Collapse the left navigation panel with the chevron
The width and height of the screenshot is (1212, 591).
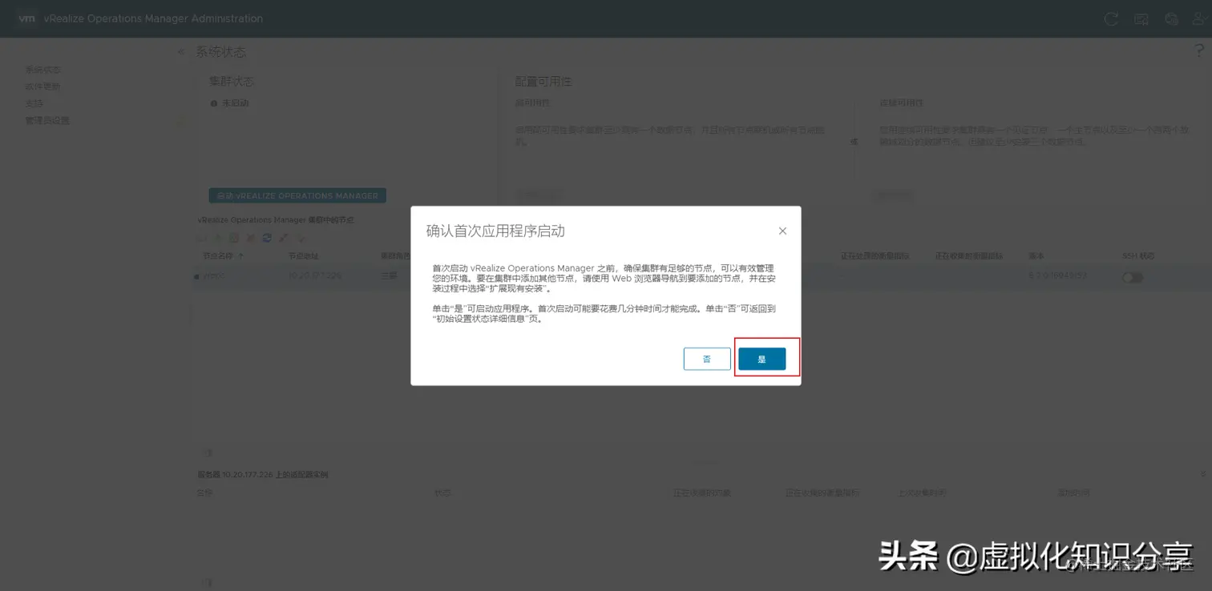(181, 51)
